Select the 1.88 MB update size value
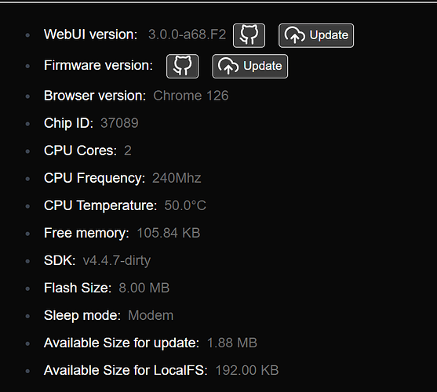Viewport: 437px width, 392px height. (232, 343)
